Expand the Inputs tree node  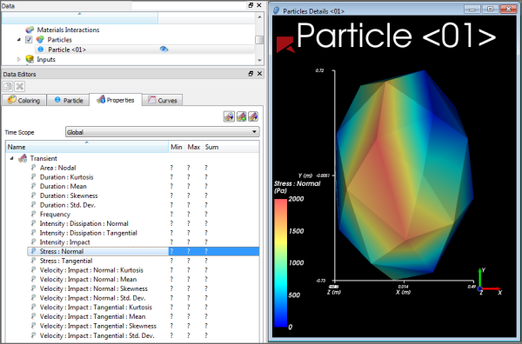[19, 59]
